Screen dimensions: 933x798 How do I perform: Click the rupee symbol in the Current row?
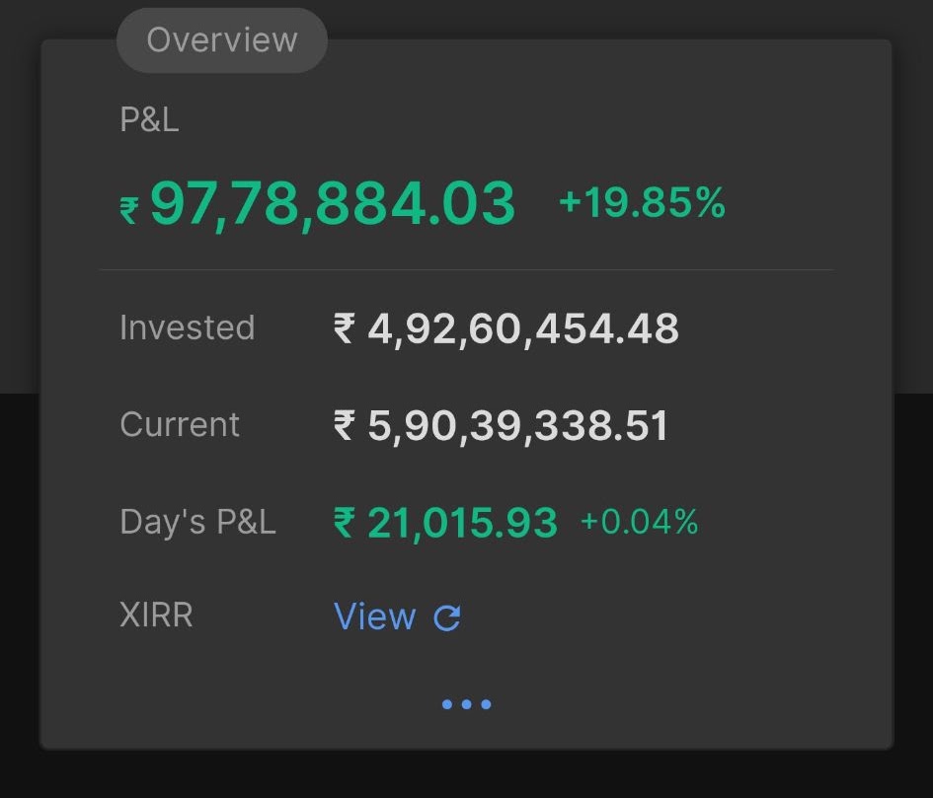click(345, 424)
